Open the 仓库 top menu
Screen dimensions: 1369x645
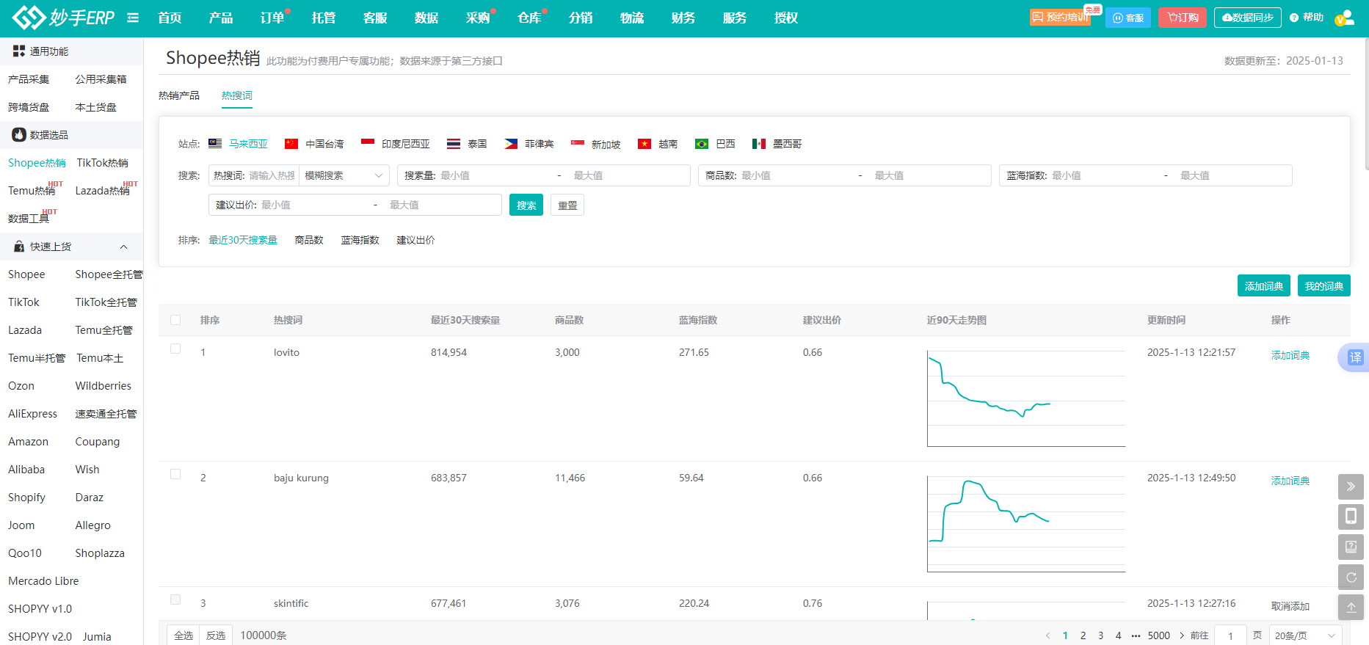529,18
